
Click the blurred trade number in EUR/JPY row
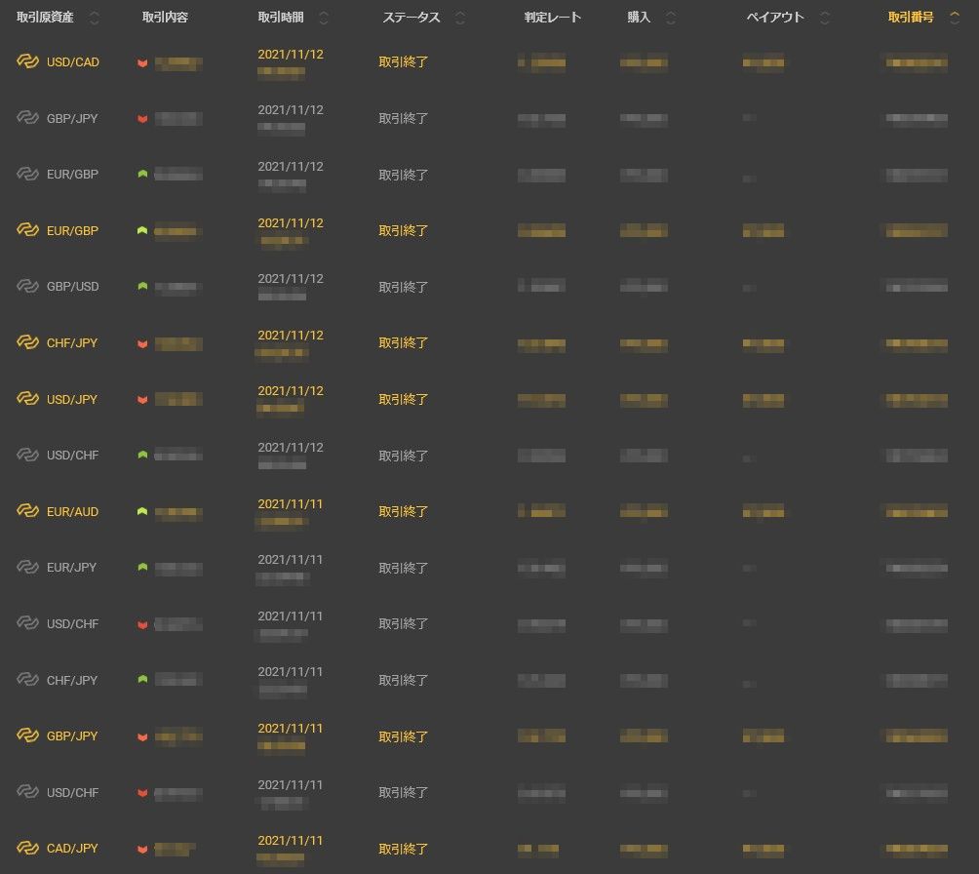point(916,568)
